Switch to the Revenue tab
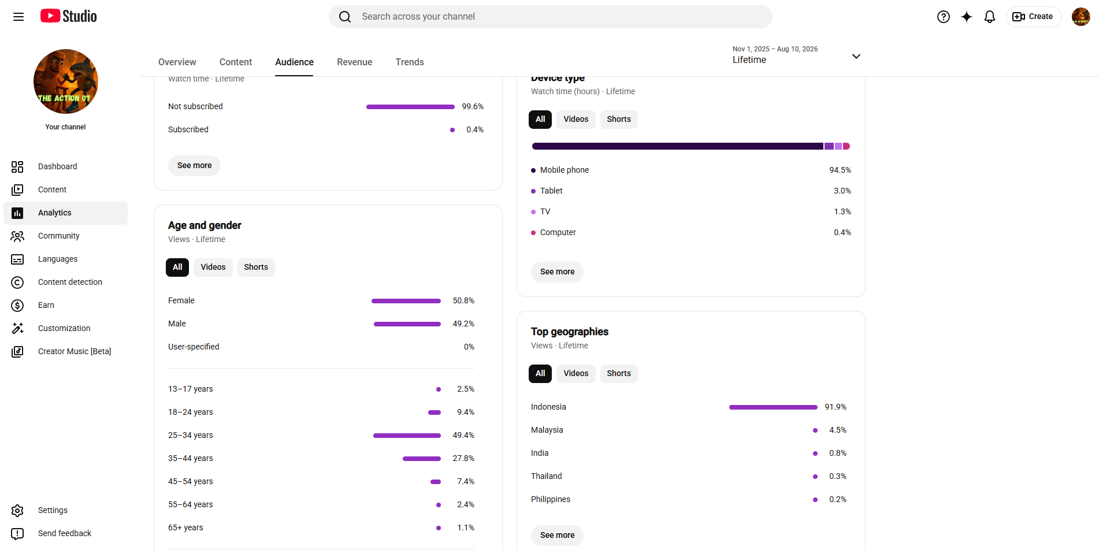 pyautogui.click(x=355, y=62)
